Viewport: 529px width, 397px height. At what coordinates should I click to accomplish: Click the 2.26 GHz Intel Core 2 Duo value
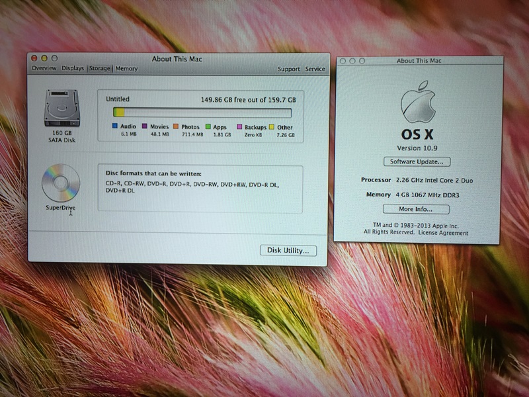point(434,180)
